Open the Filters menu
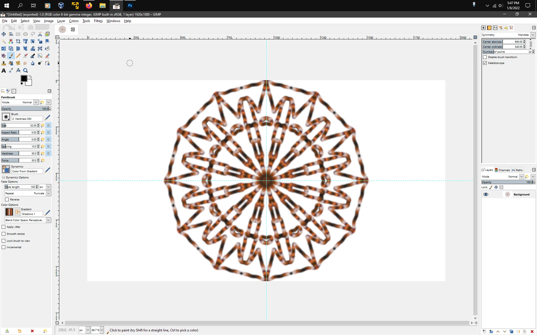The height and width of the screenshot is (335, 537). pos(98,21)
